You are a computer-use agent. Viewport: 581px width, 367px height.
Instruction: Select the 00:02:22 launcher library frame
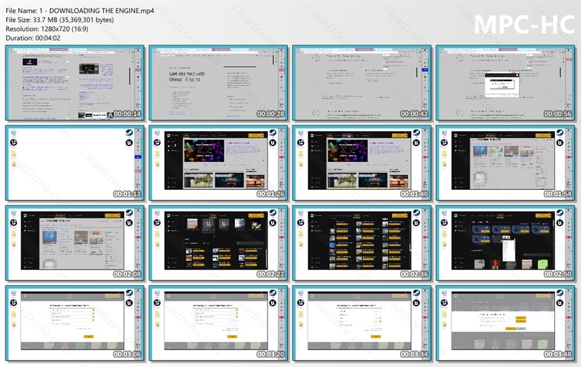218,243
